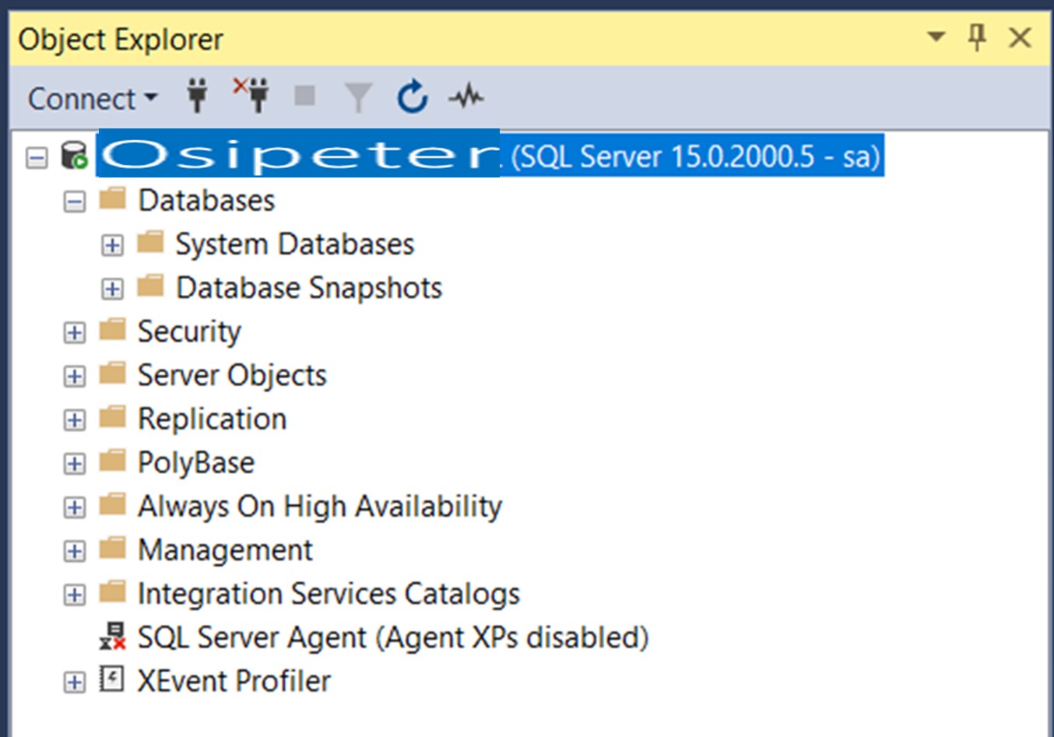The height and width of the screenshot is (737, 1054).
Task: Select the PolyBase label
Action: 196,463
